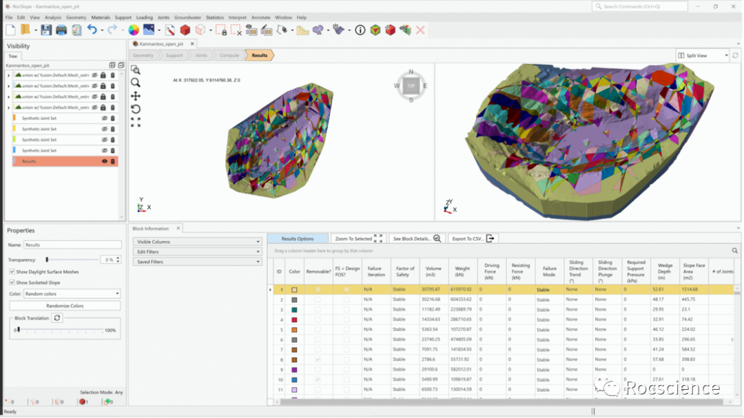This screenshot has height=418, width=744.
Task: Click the Reset rotation view icon
Action: (136, 109)
